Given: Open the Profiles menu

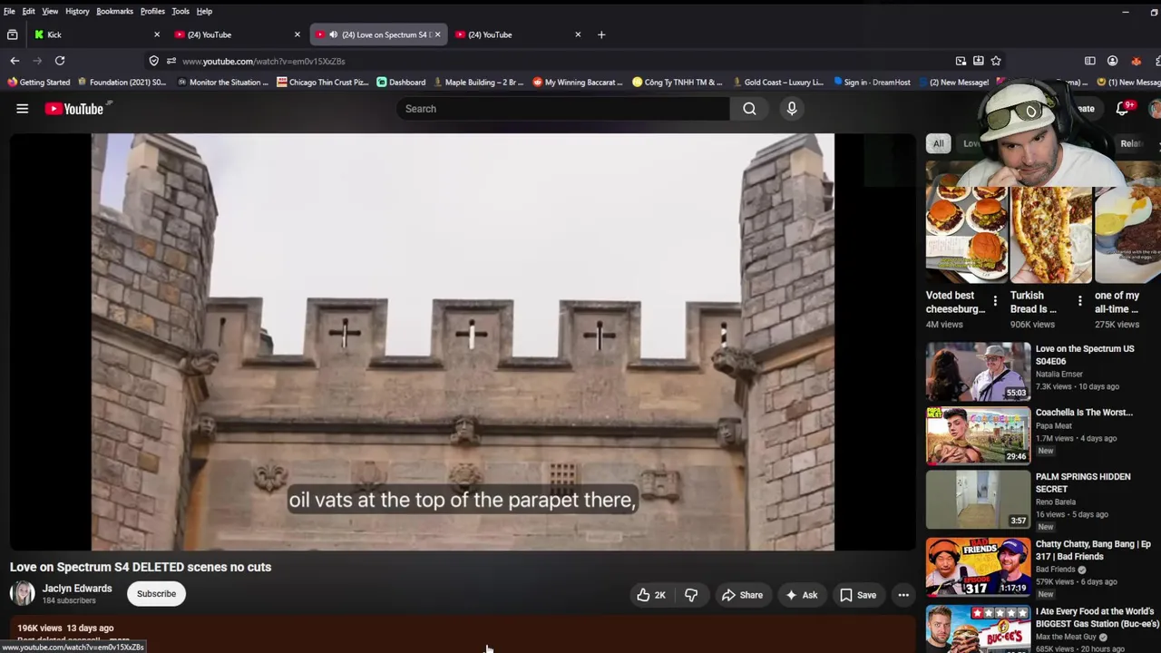Looking at the screenshot, I should click(152, 11).
